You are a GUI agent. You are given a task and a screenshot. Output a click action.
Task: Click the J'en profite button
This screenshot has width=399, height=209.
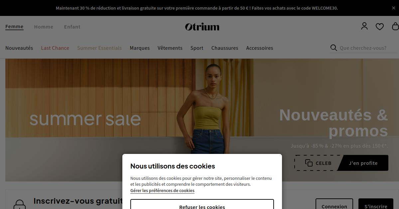tap(363, 163)
